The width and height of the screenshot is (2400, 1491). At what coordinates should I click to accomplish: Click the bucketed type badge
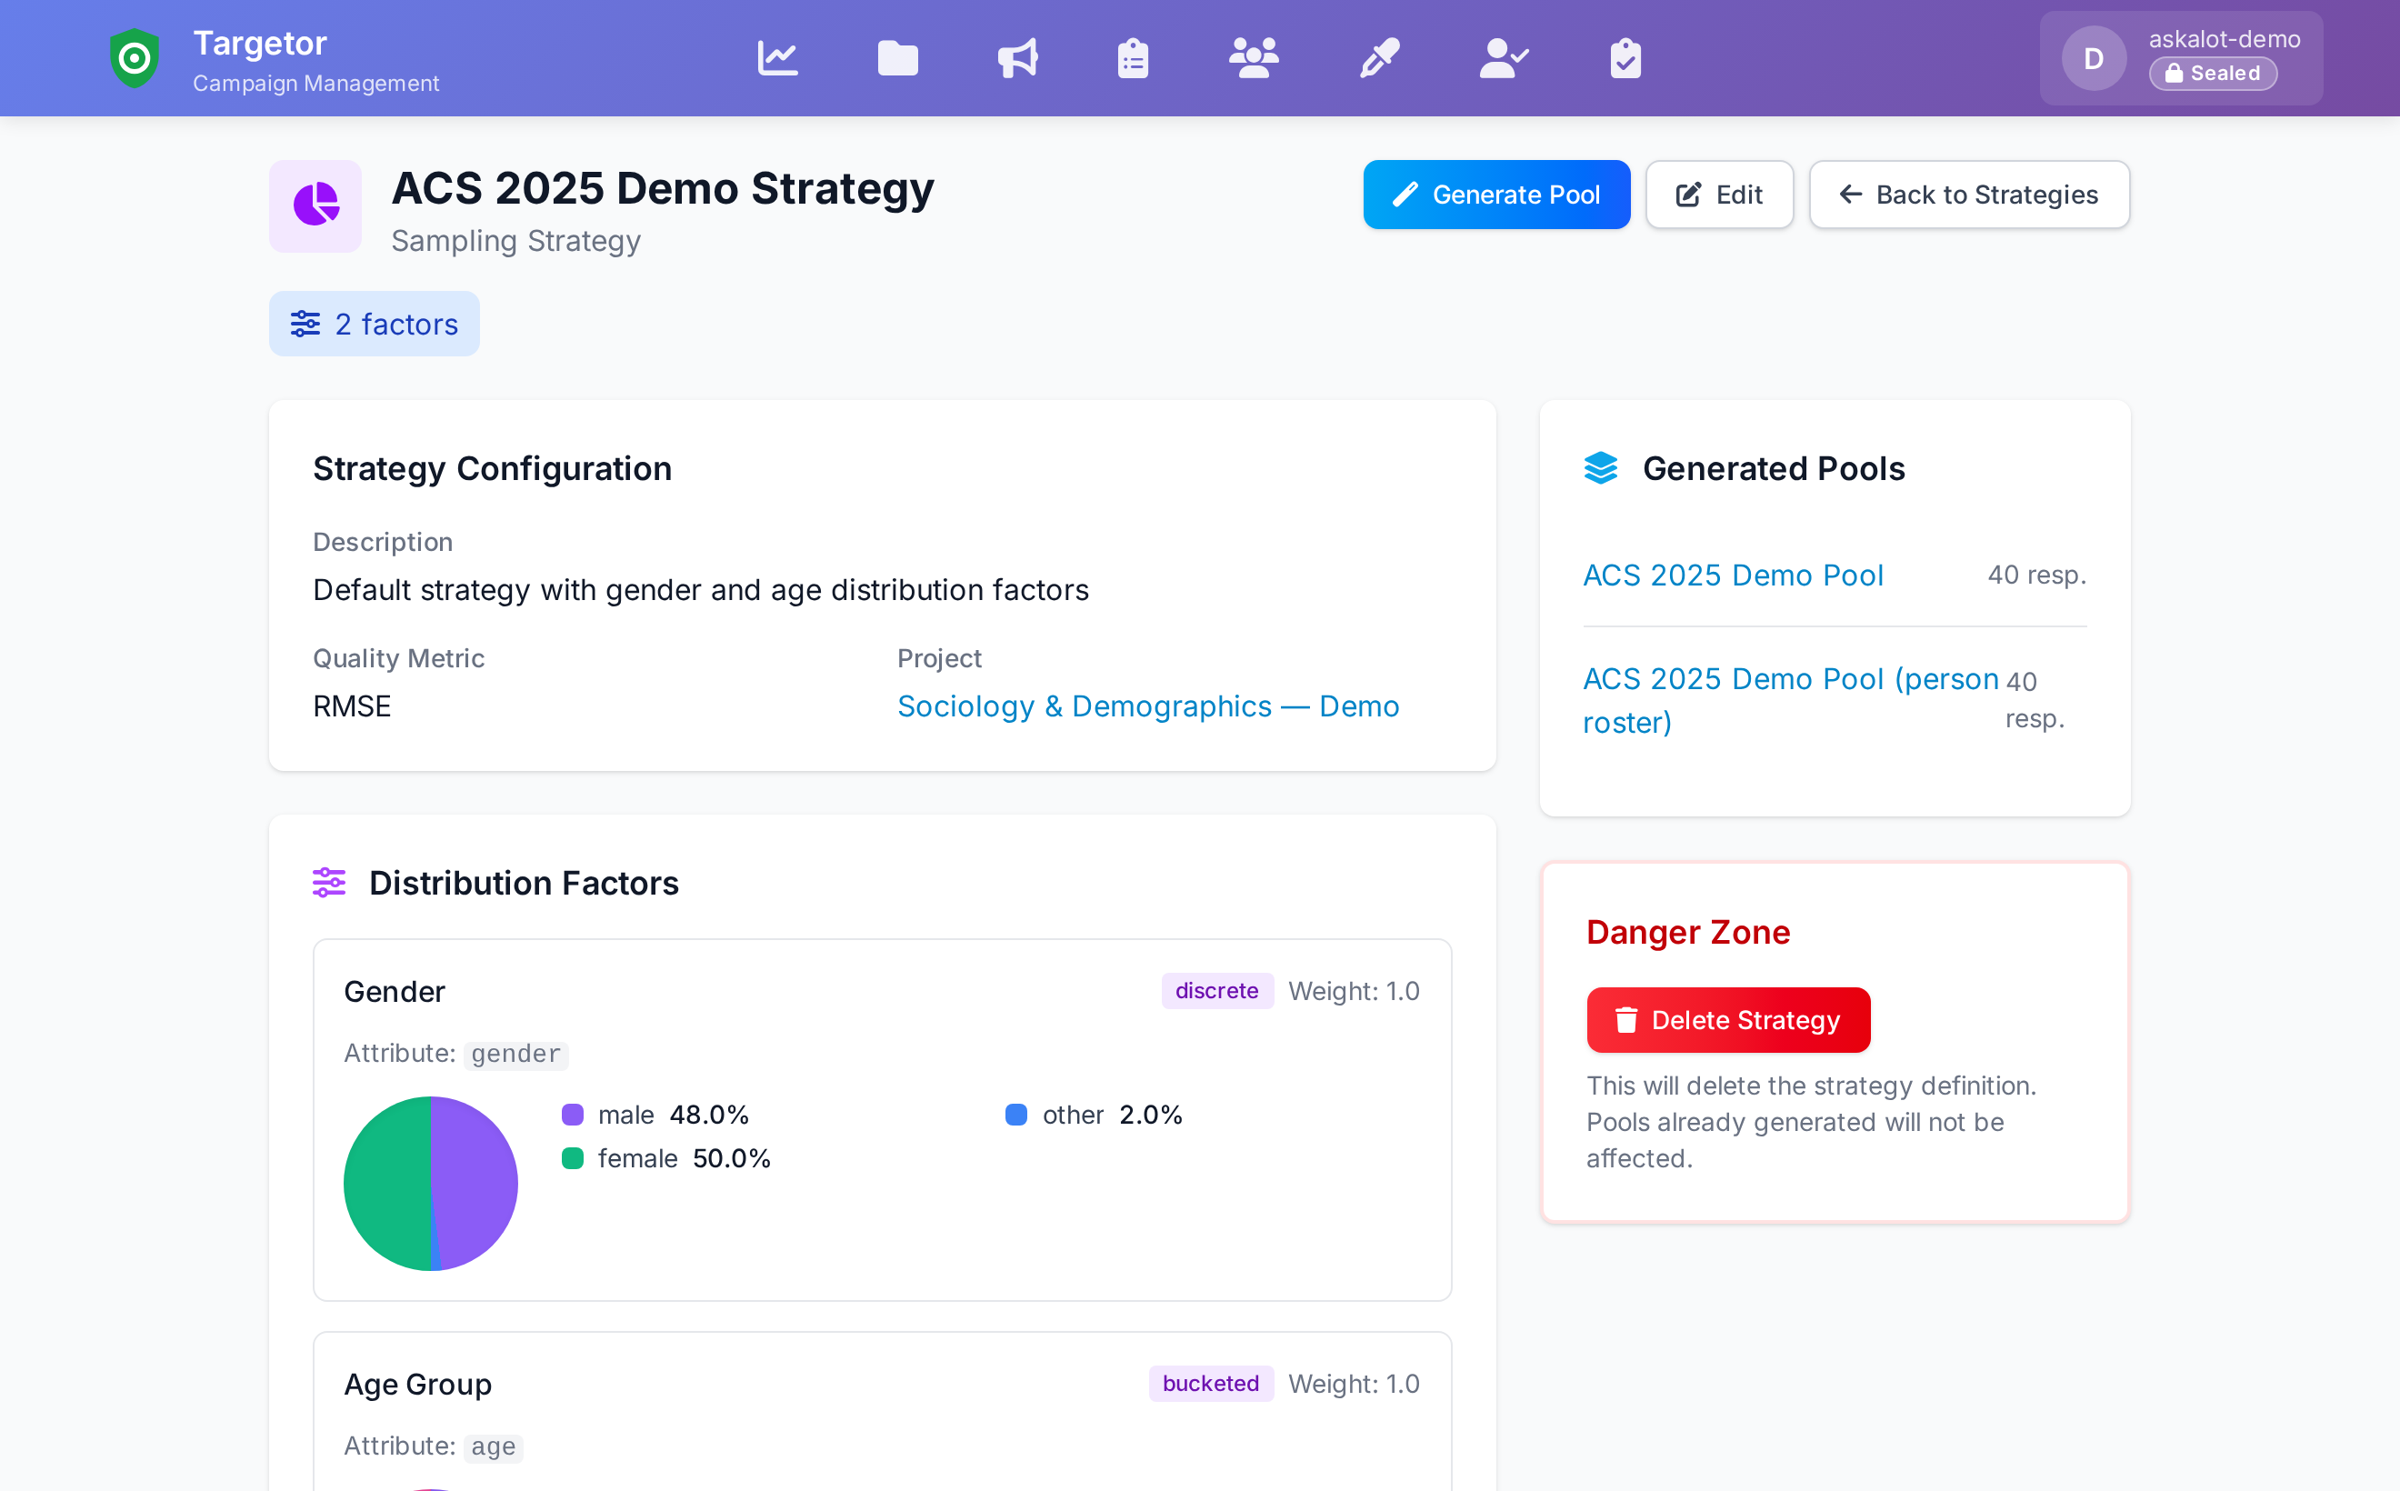point(1210,1384)
